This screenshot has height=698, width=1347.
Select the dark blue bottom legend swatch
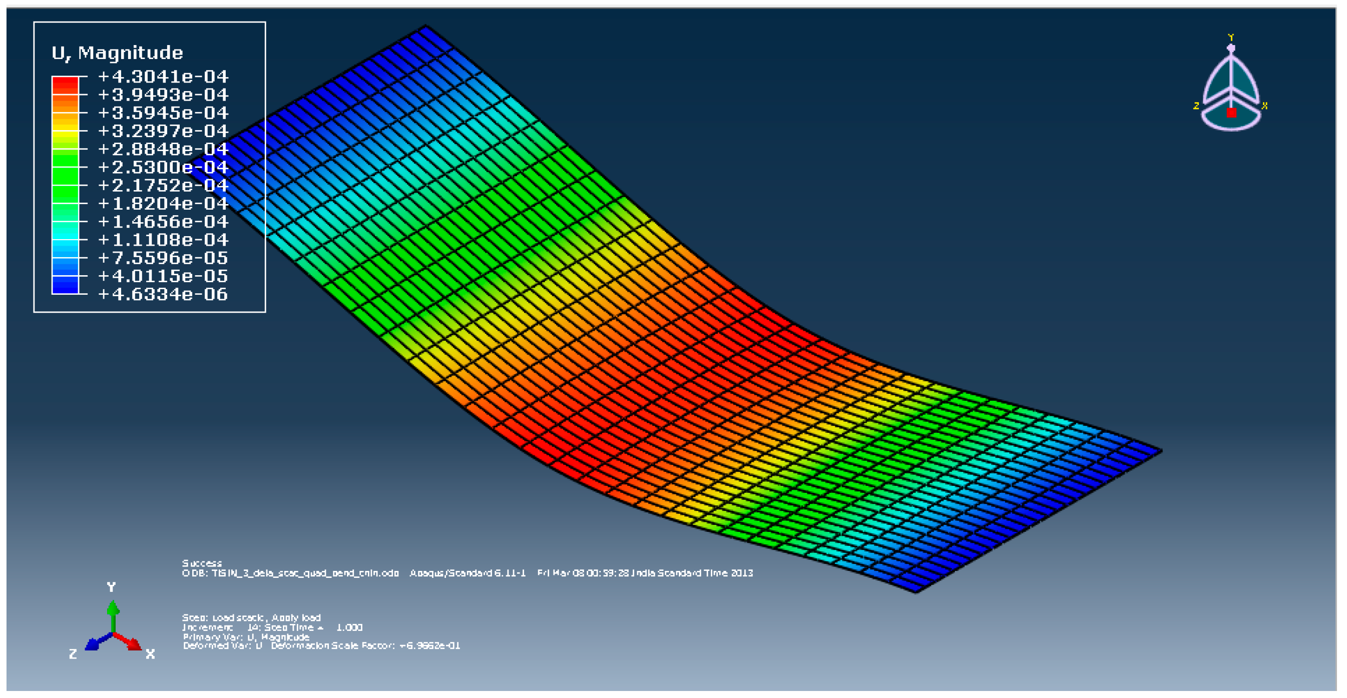coord(65,285)
